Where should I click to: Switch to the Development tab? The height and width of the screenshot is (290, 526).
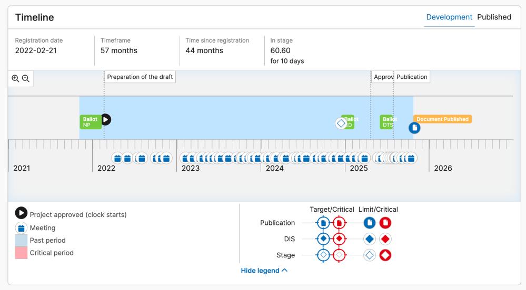pyautogui.click(x=449, y=17)
